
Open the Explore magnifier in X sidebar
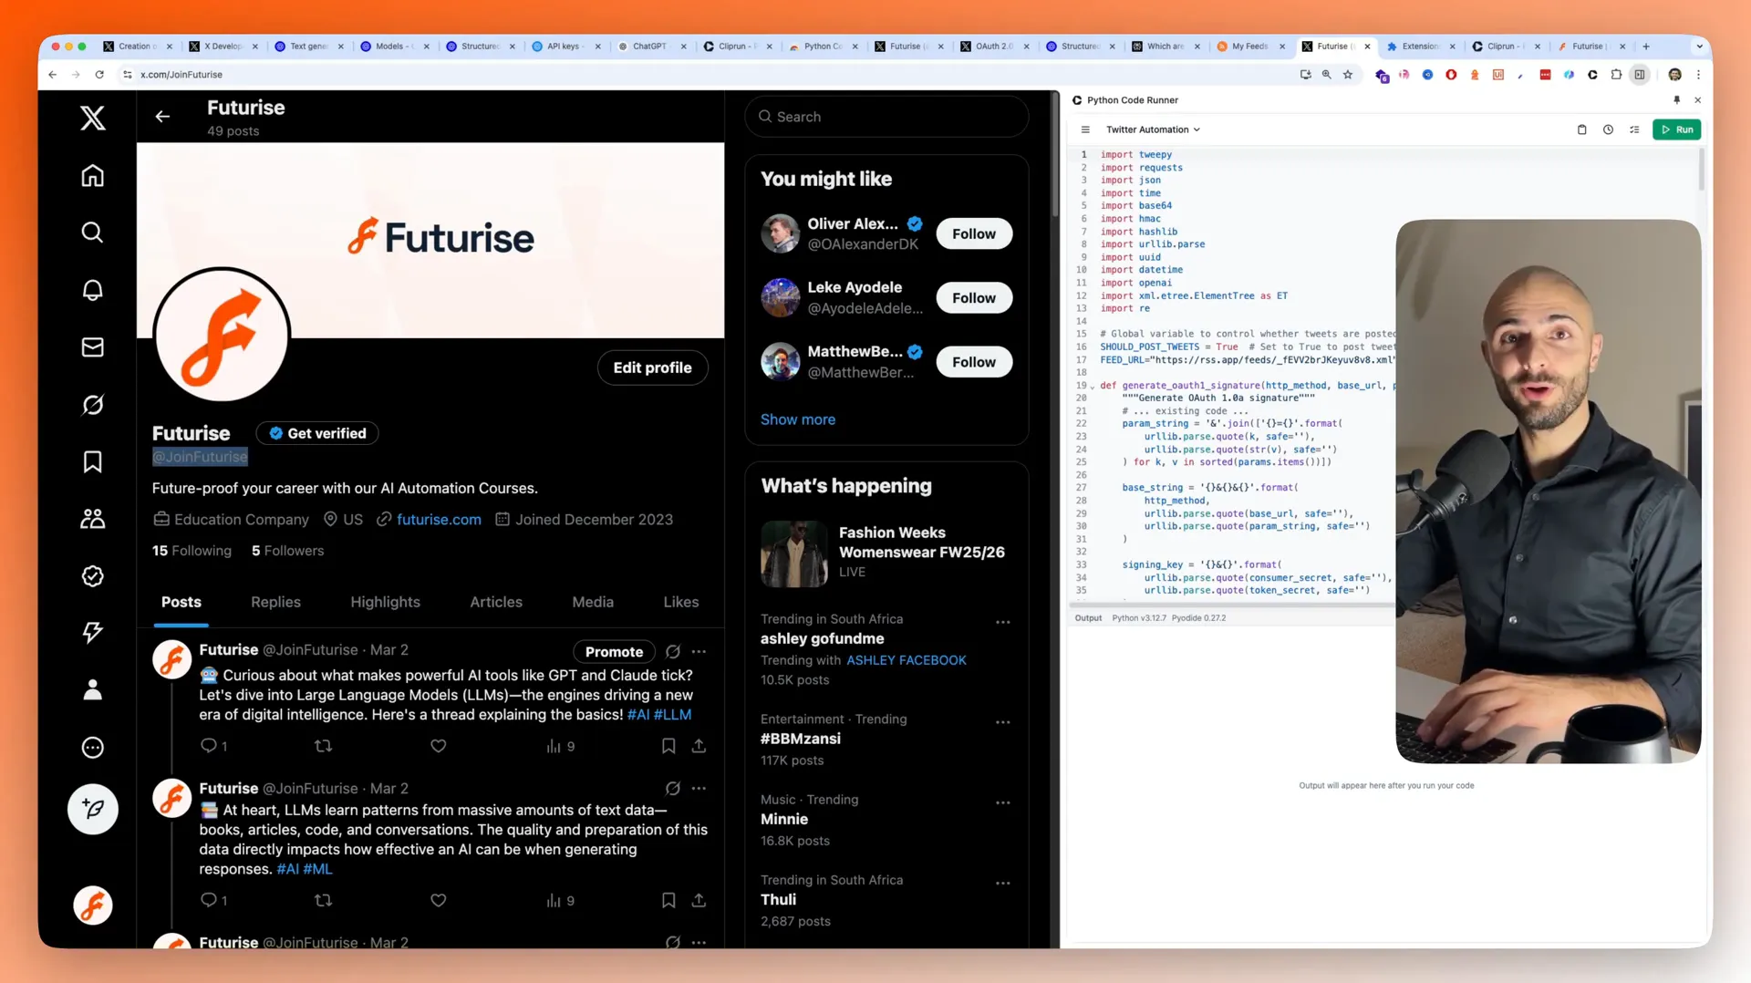[92, 233]
